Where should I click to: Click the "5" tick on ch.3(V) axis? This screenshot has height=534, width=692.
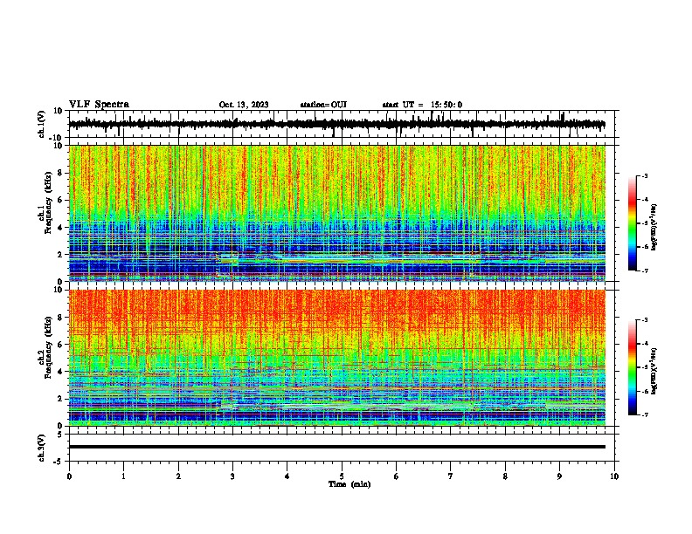tap(60, 435)
